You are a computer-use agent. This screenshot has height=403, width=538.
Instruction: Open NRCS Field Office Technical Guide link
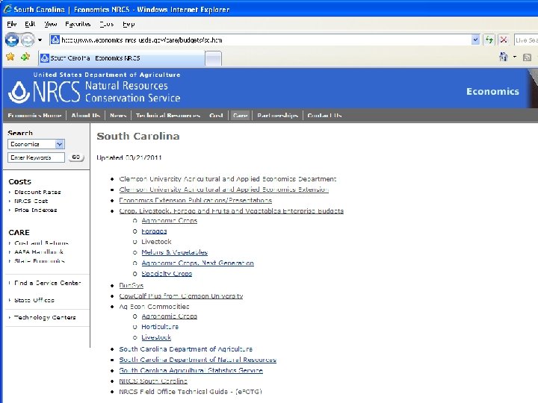pos(191,392)
